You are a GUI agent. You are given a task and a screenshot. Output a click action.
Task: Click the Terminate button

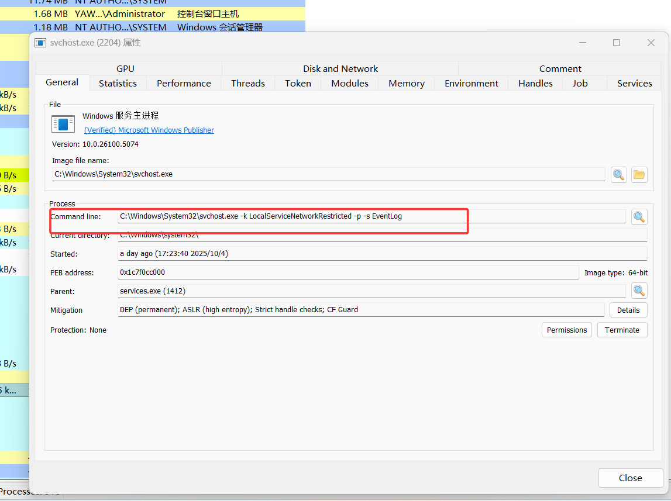[x=622, y=330]
